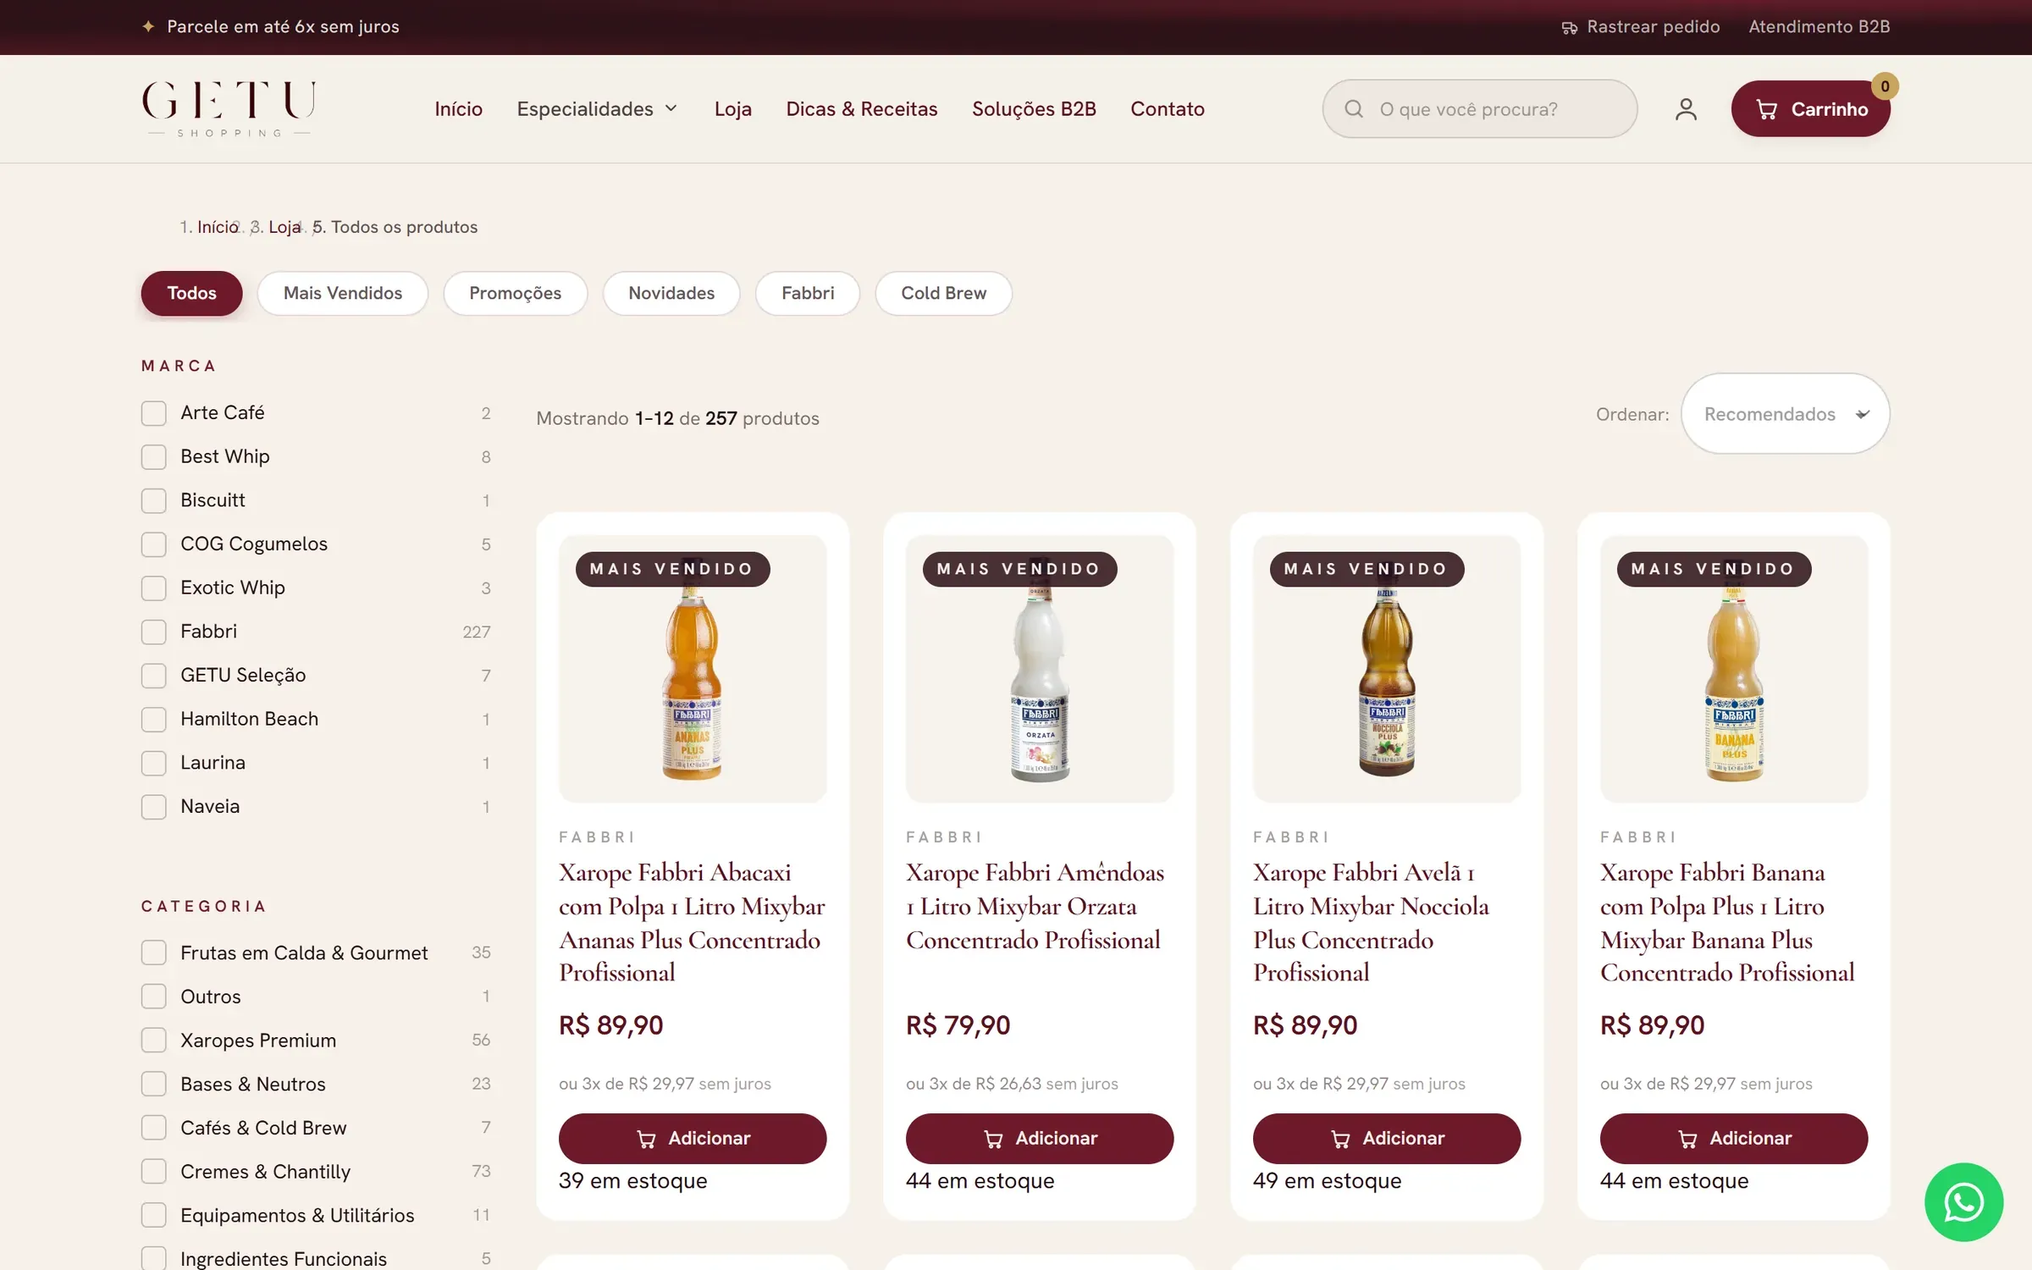Image resolution: width=2032 pixels, height=1270 pixels.
Task: Select the Promoções filter pill
Action: (x=515, y=293)
